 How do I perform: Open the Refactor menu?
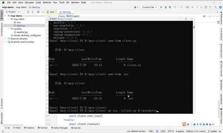point(47,3)
